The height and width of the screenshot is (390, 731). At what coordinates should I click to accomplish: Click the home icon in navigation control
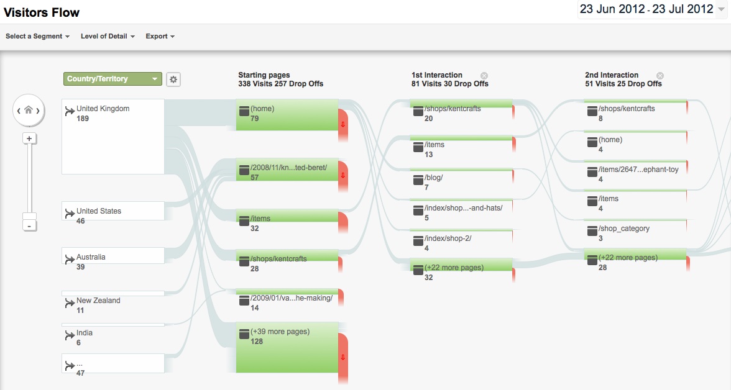29,110
